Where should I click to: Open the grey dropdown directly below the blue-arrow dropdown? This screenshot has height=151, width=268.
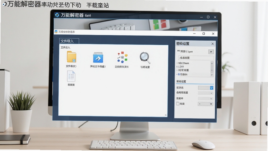tap(206, 93)
